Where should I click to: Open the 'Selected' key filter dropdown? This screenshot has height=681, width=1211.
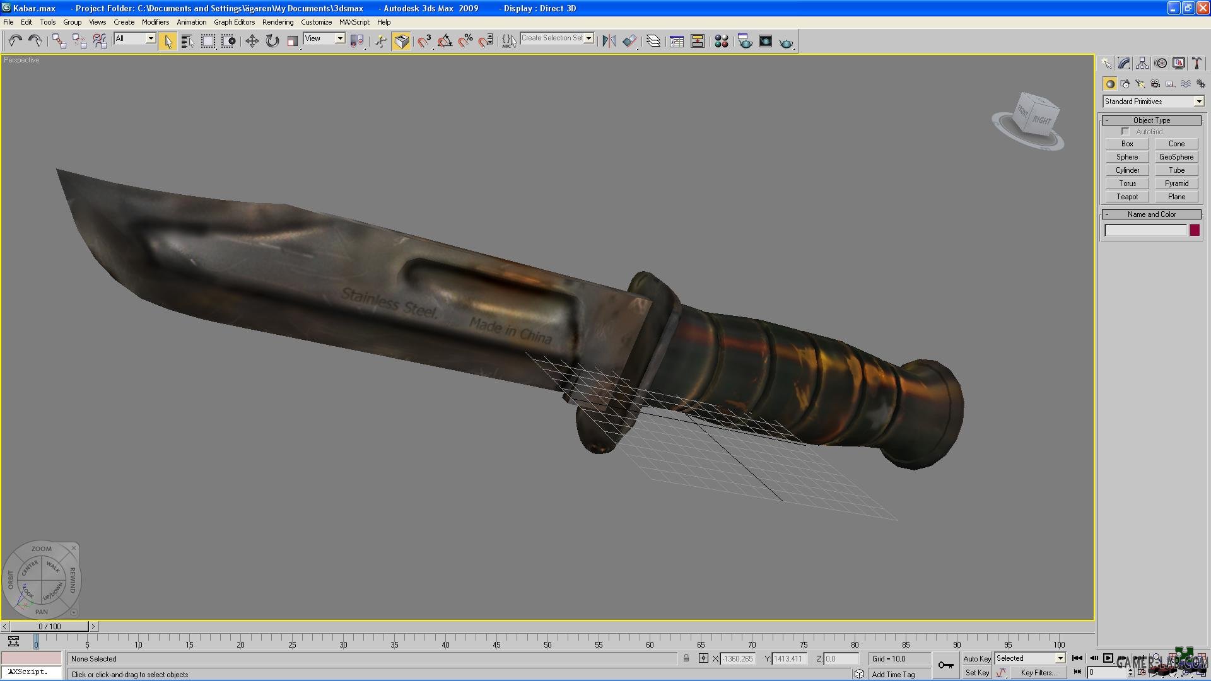(x=1060, y=658)
